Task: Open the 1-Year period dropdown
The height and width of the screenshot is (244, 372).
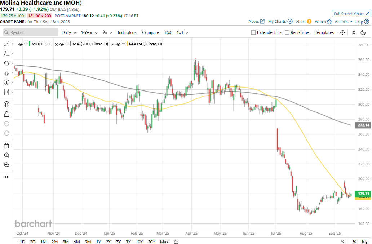Action: pyautogui.click(x=89, y=32)
